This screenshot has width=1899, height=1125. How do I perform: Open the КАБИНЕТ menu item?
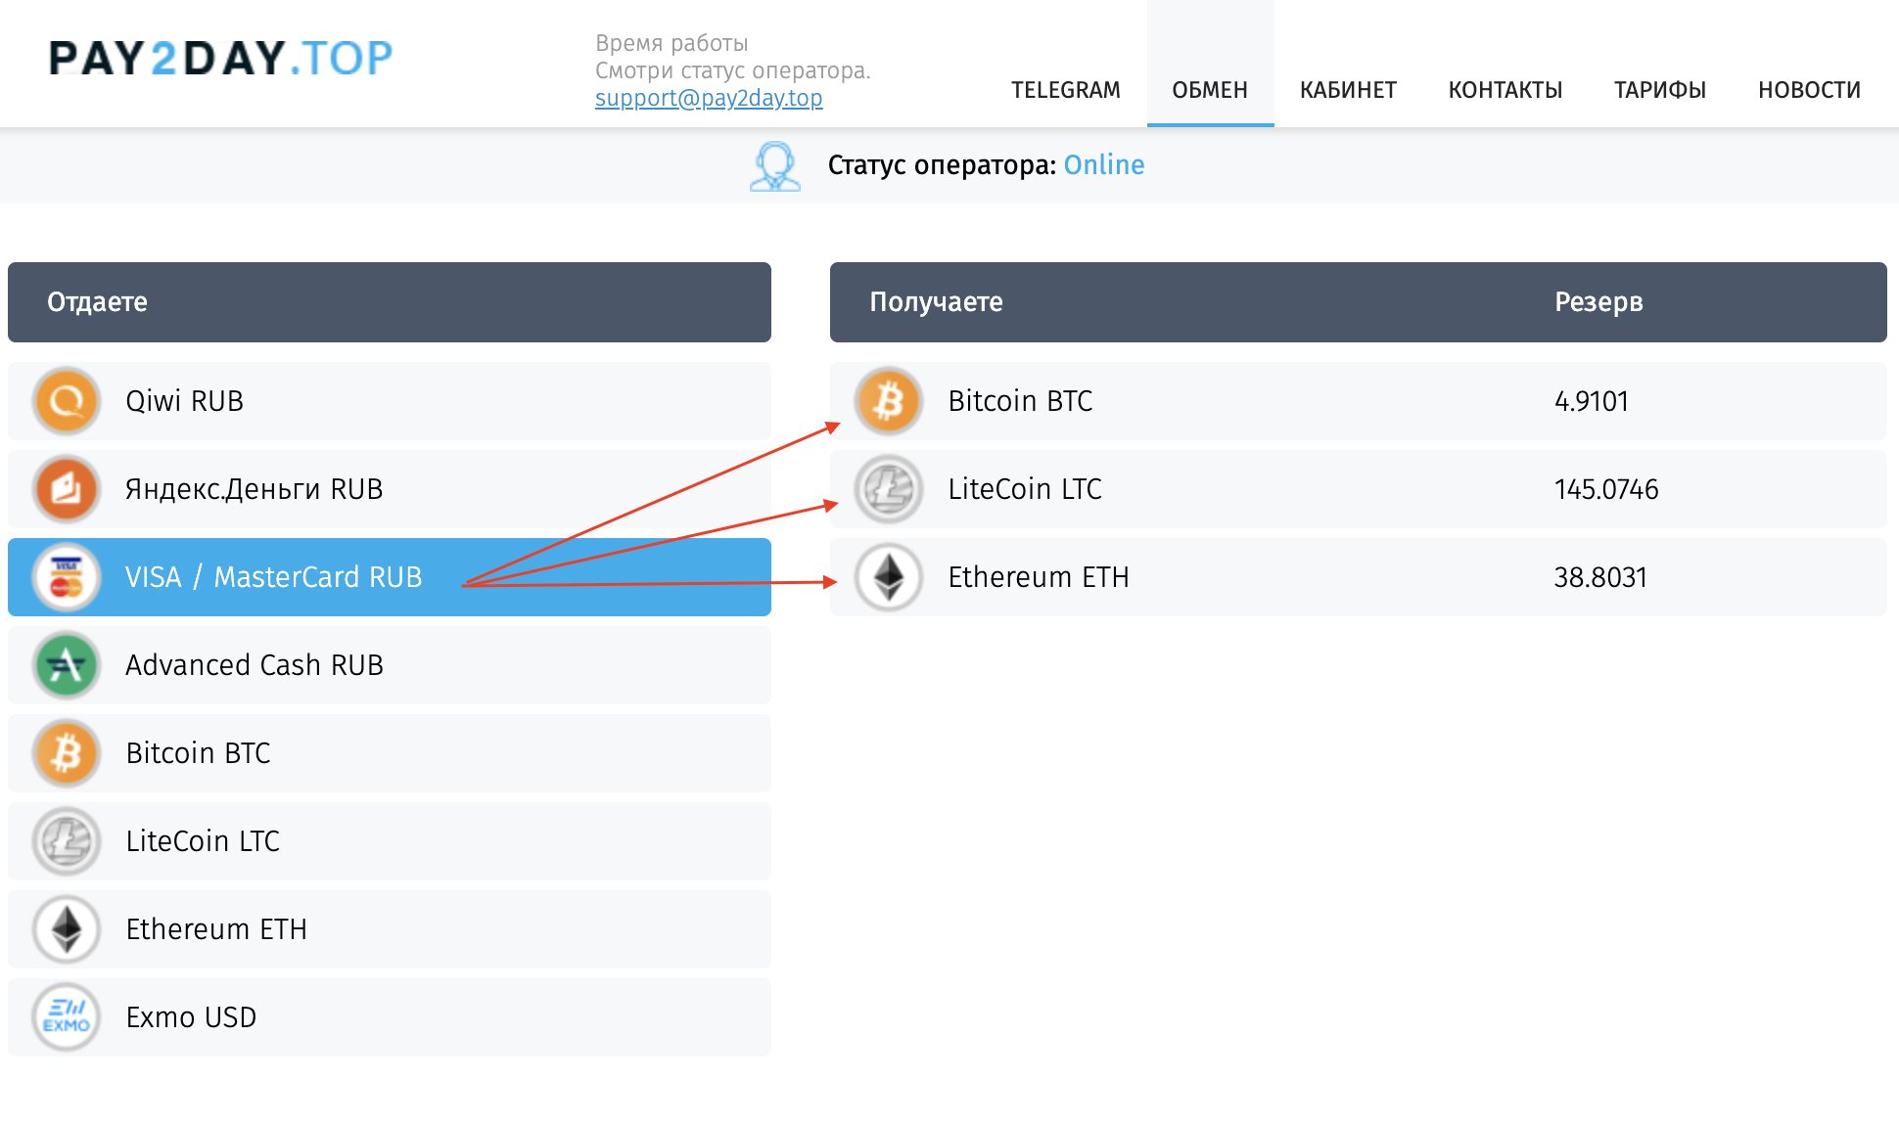1348,90
